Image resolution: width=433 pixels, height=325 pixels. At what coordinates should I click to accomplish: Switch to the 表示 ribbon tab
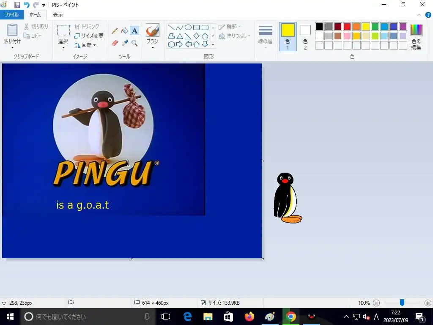(58, 15)
